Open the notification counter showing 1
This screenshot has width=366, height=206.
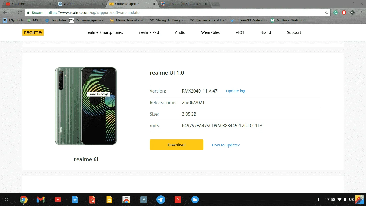tap(318, 200)
